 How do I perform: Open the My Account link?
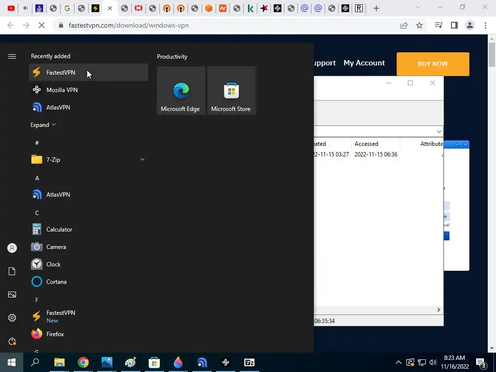364,63
